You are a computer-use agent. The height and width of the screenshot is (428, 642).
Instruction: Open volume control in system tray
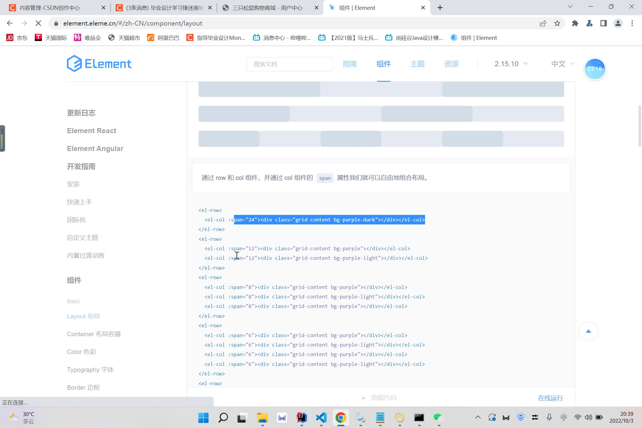[588, 417]
